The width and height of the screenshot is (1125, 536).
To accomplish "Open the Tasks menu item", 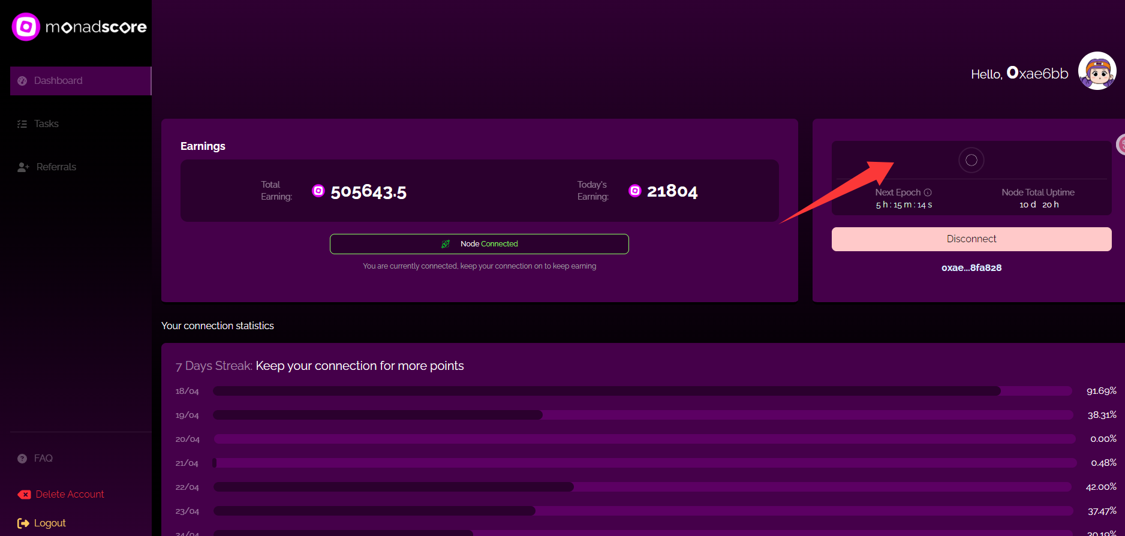I will pyautogui.click(x=46, y=124).
